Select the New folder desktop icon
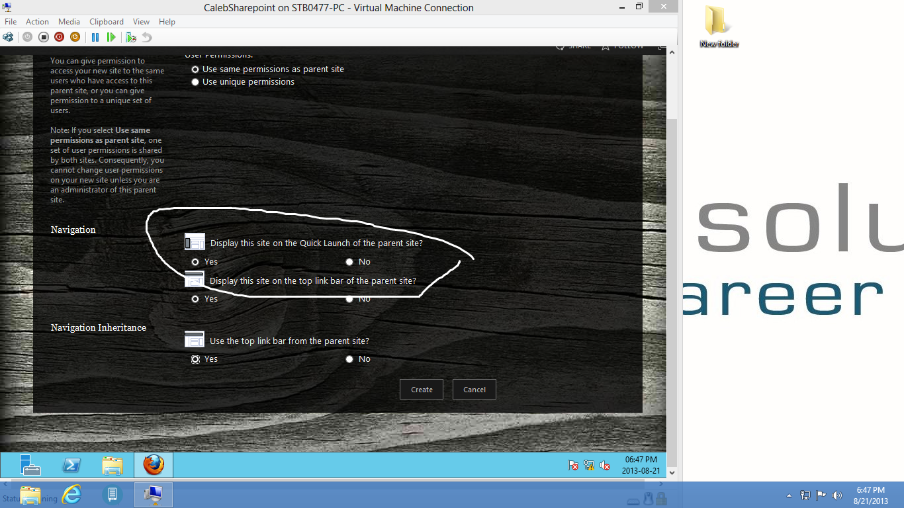The image size is (904, 508). pos(719,26)
